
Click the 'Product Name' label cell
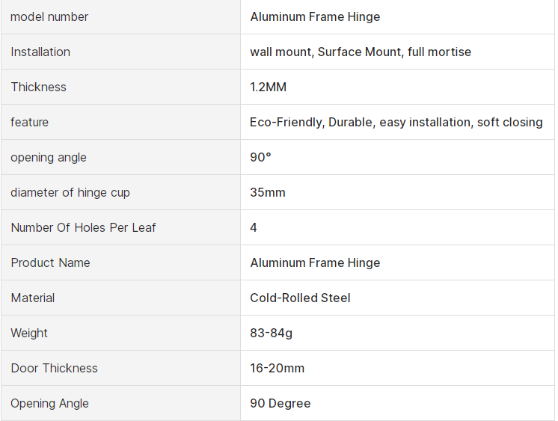(50, 262)
